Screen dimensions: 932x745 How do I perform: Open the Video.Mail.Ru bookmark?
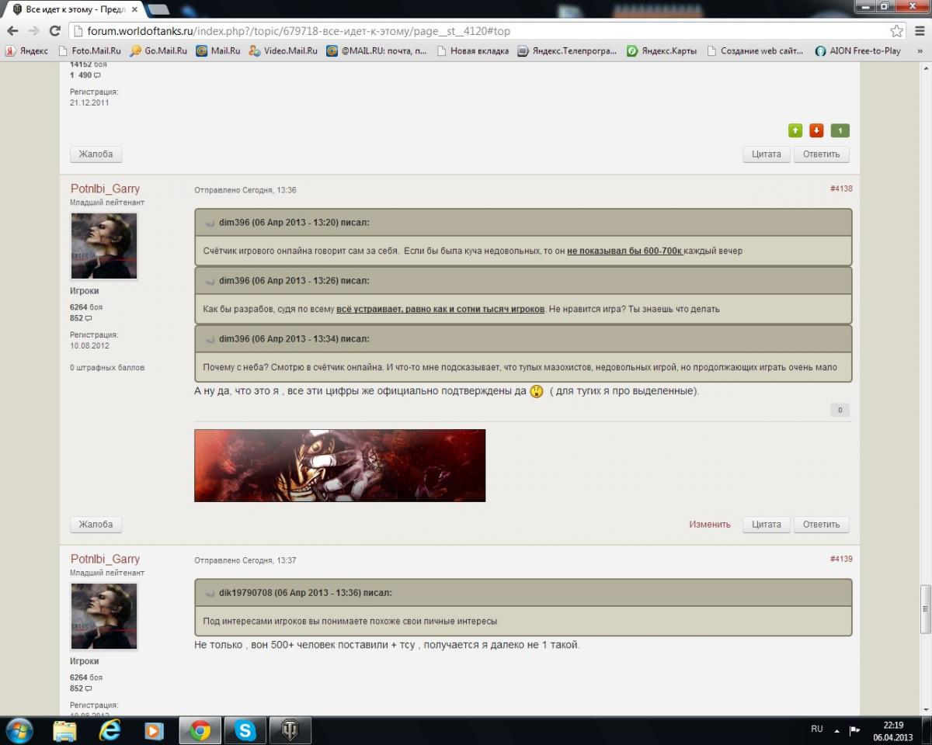click(x=283, y=51)
